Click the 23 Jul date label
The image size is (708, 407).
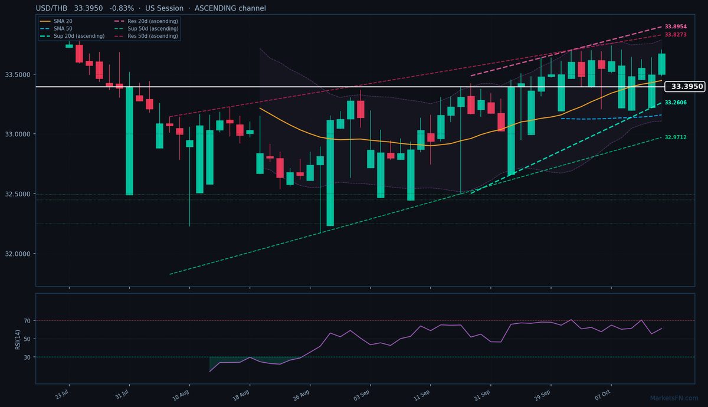point(61,393)
